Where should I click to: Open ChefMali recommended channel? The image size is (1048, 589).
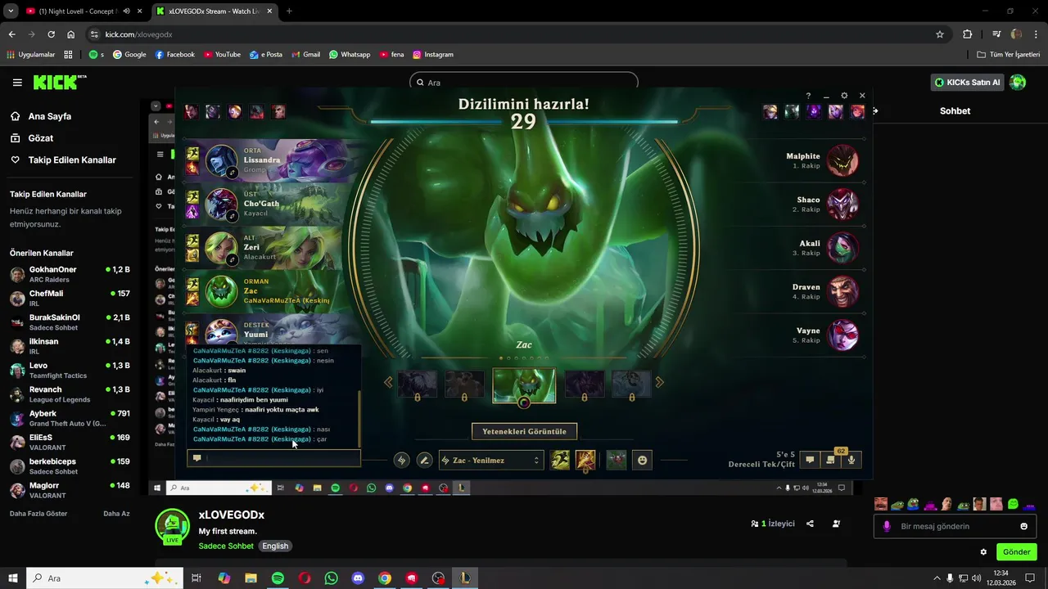[x=70, y=298]
